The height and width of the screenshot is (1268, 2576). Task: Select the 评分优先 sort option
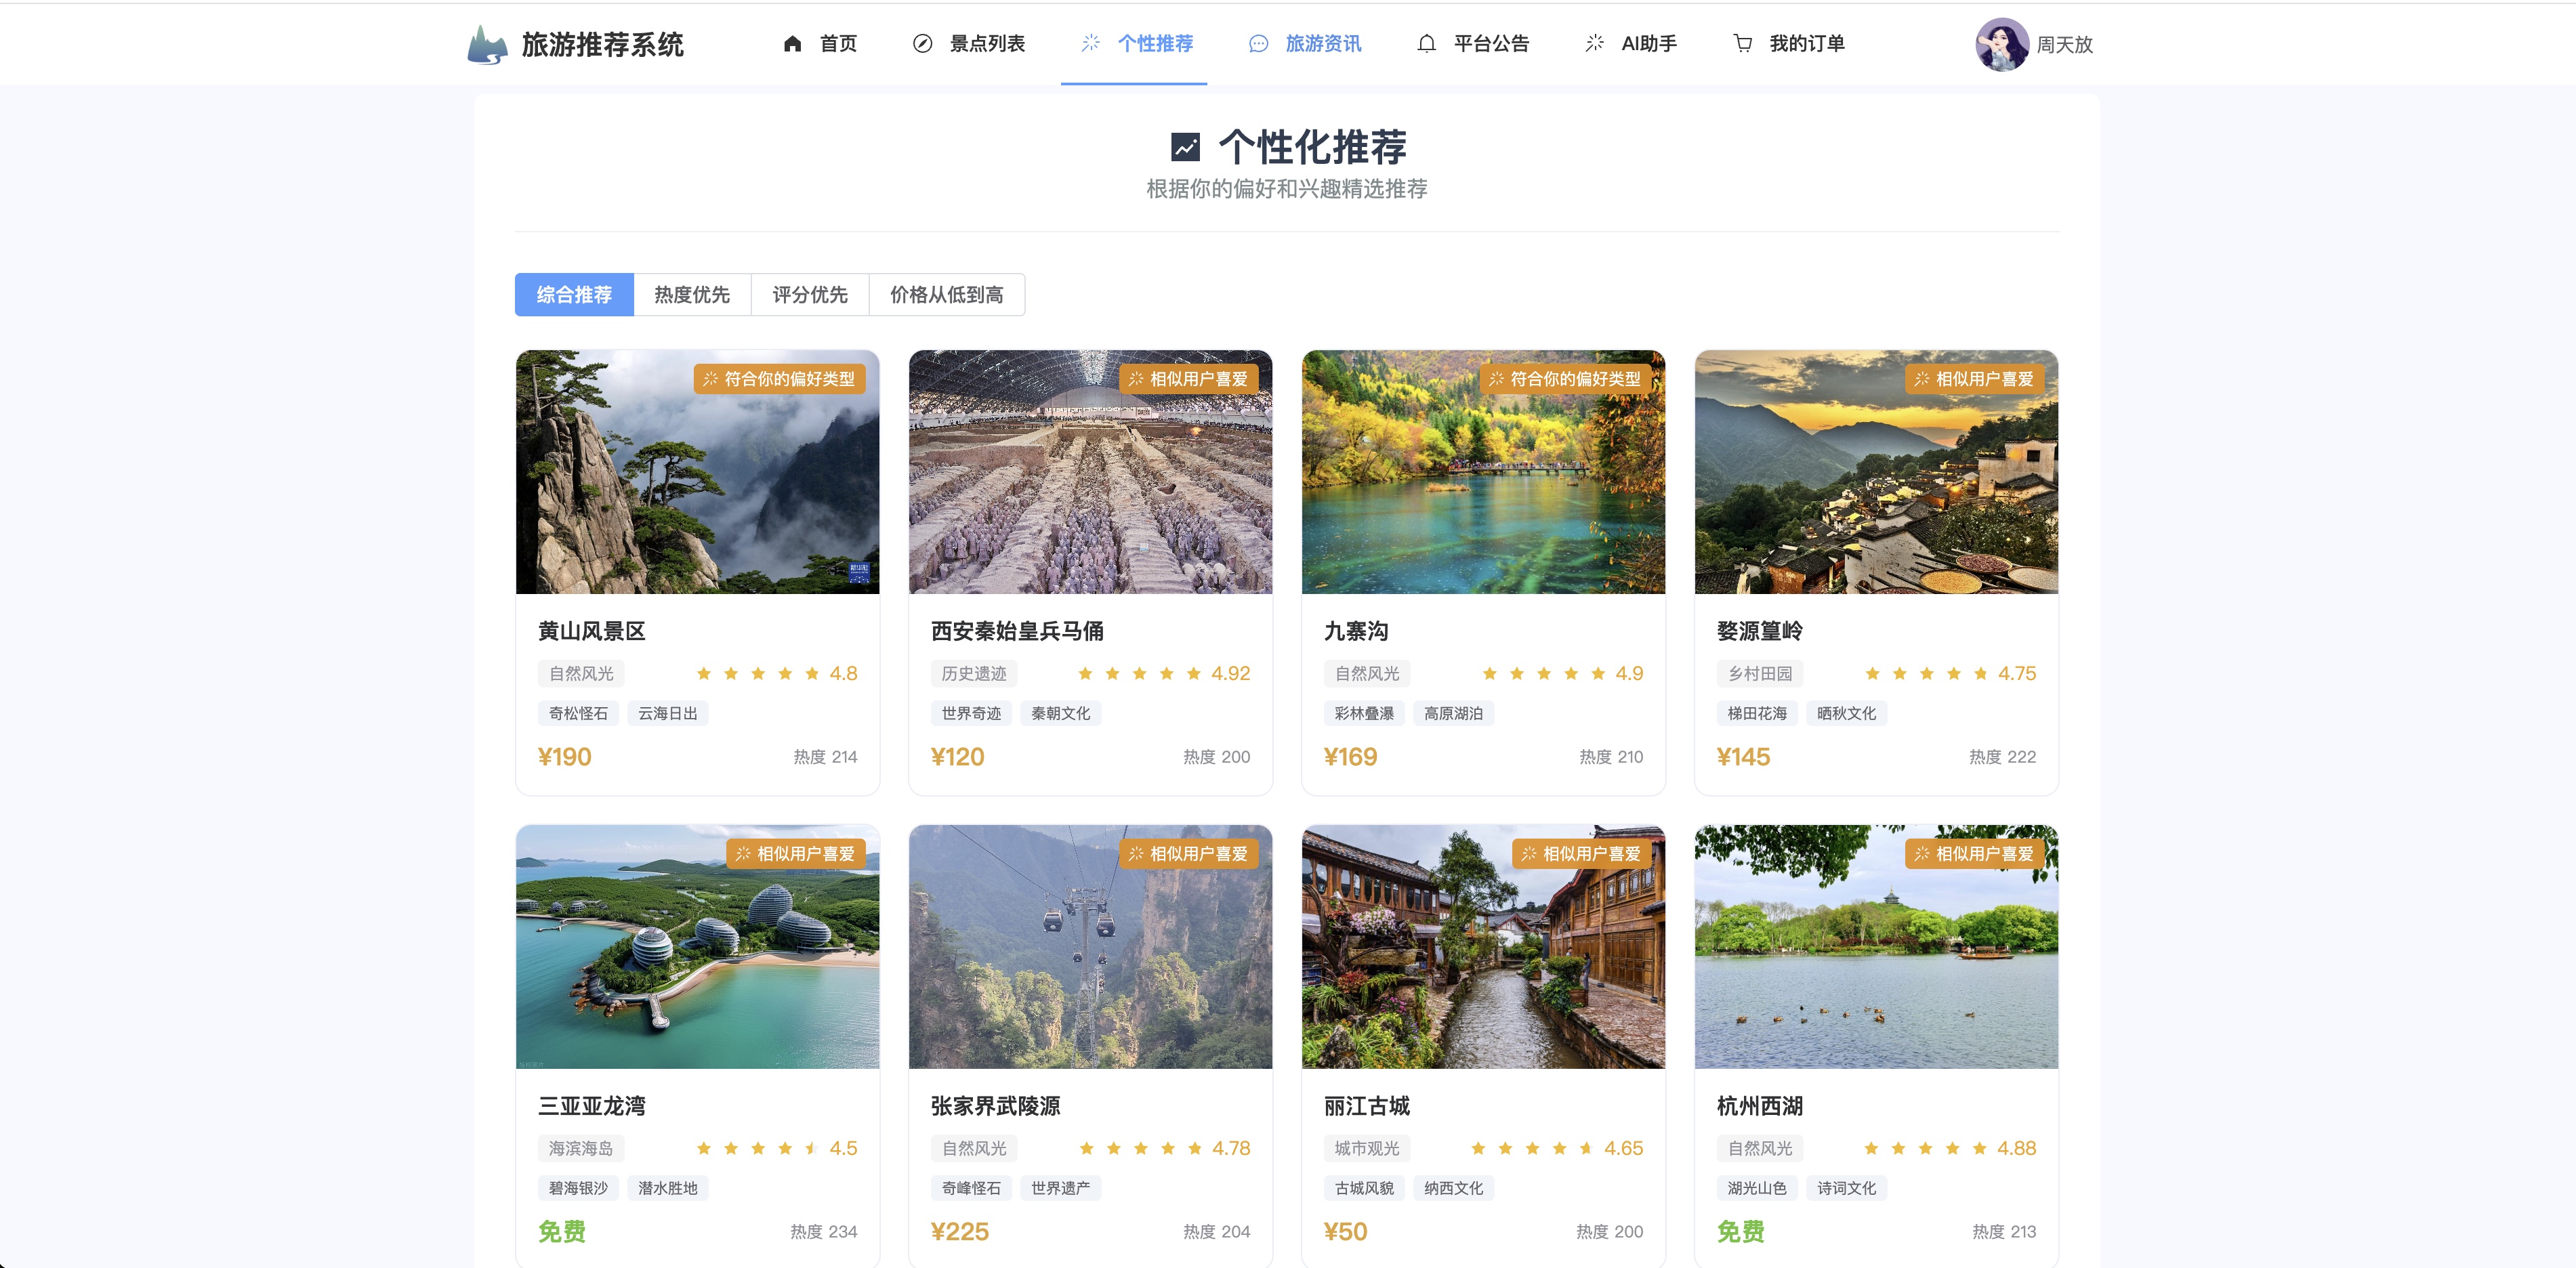point(810,295)
